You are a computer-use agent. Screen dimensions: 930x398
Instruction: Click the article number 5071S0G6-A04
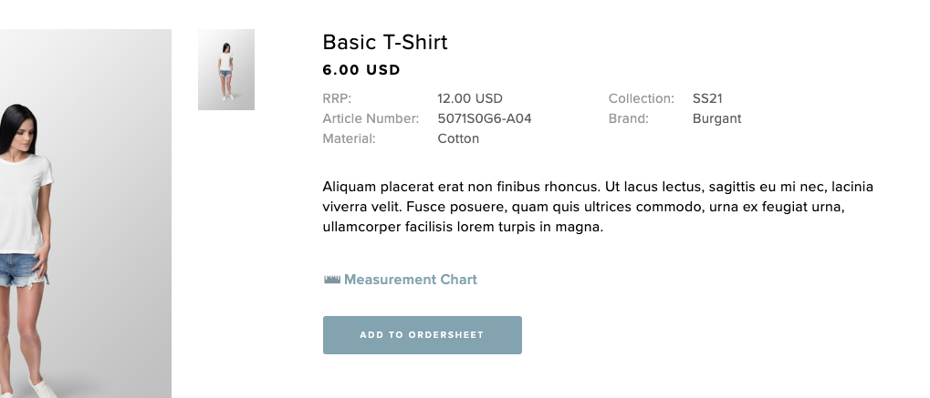point(485,118)
